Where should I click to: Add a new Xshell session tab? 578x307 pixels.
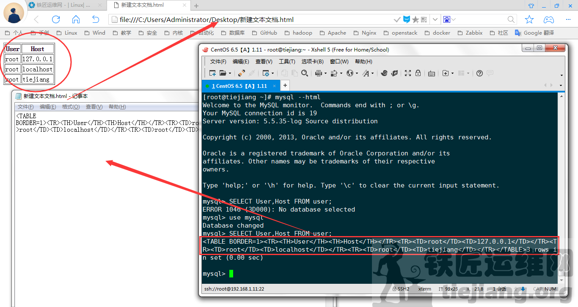tap(285, 85)
